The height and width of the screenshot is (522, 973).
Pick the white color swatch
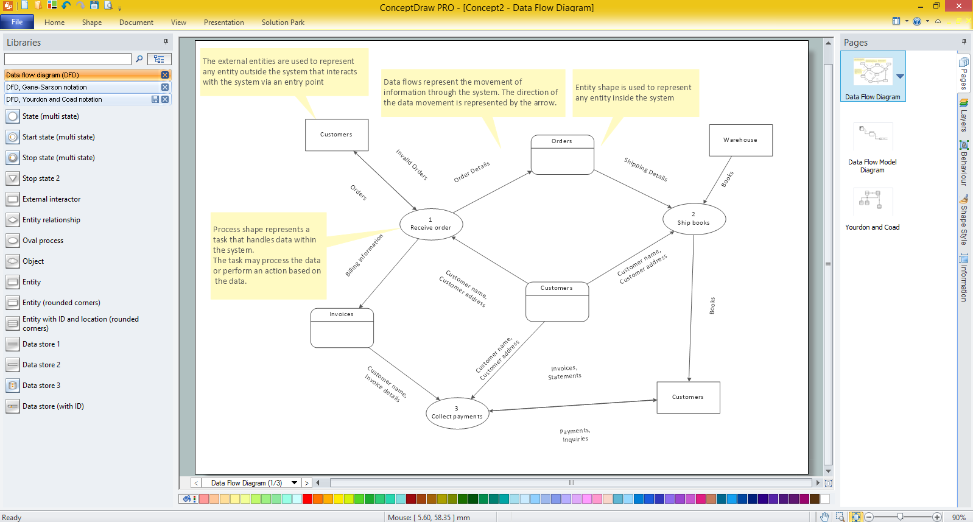pos(824,499)
